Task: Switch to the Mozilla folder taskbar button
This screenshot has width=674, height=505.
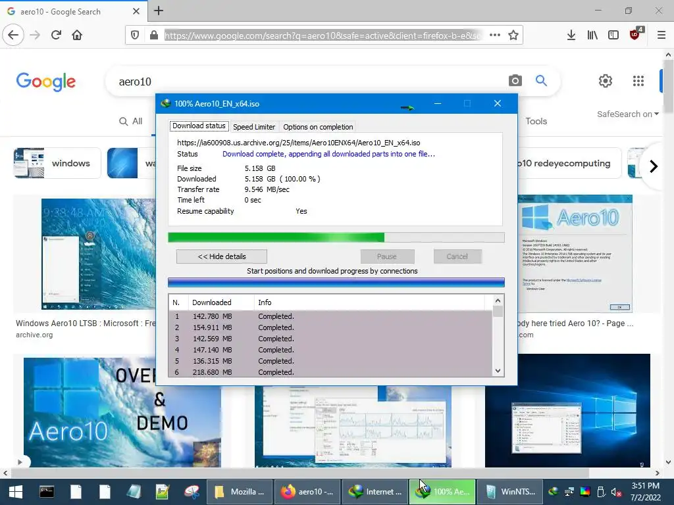Action: [x=240, y=492]
